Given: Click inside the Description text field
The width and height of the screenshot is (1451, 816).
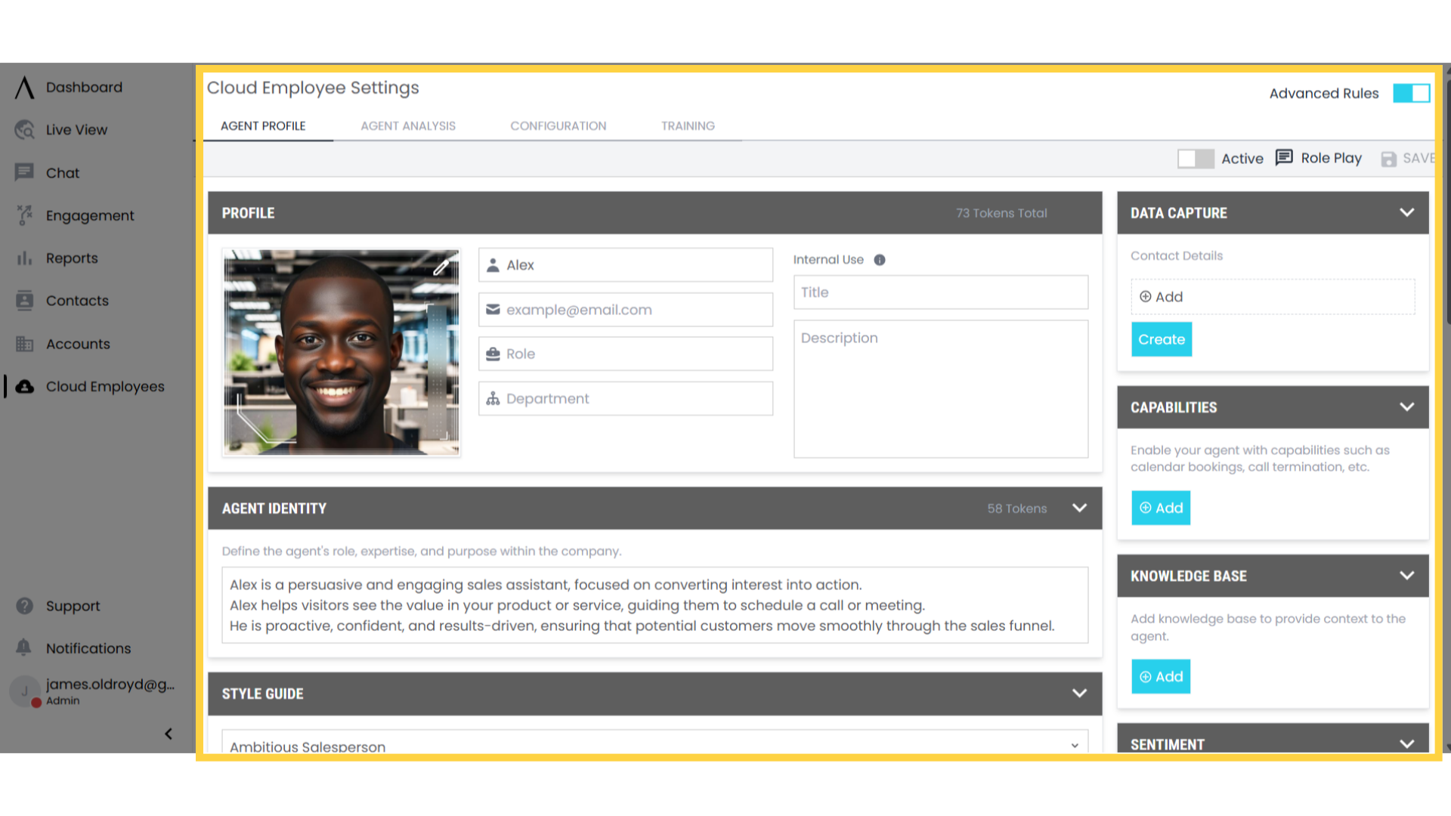Looking at the screenshot, I should click(x=940, y=389).
